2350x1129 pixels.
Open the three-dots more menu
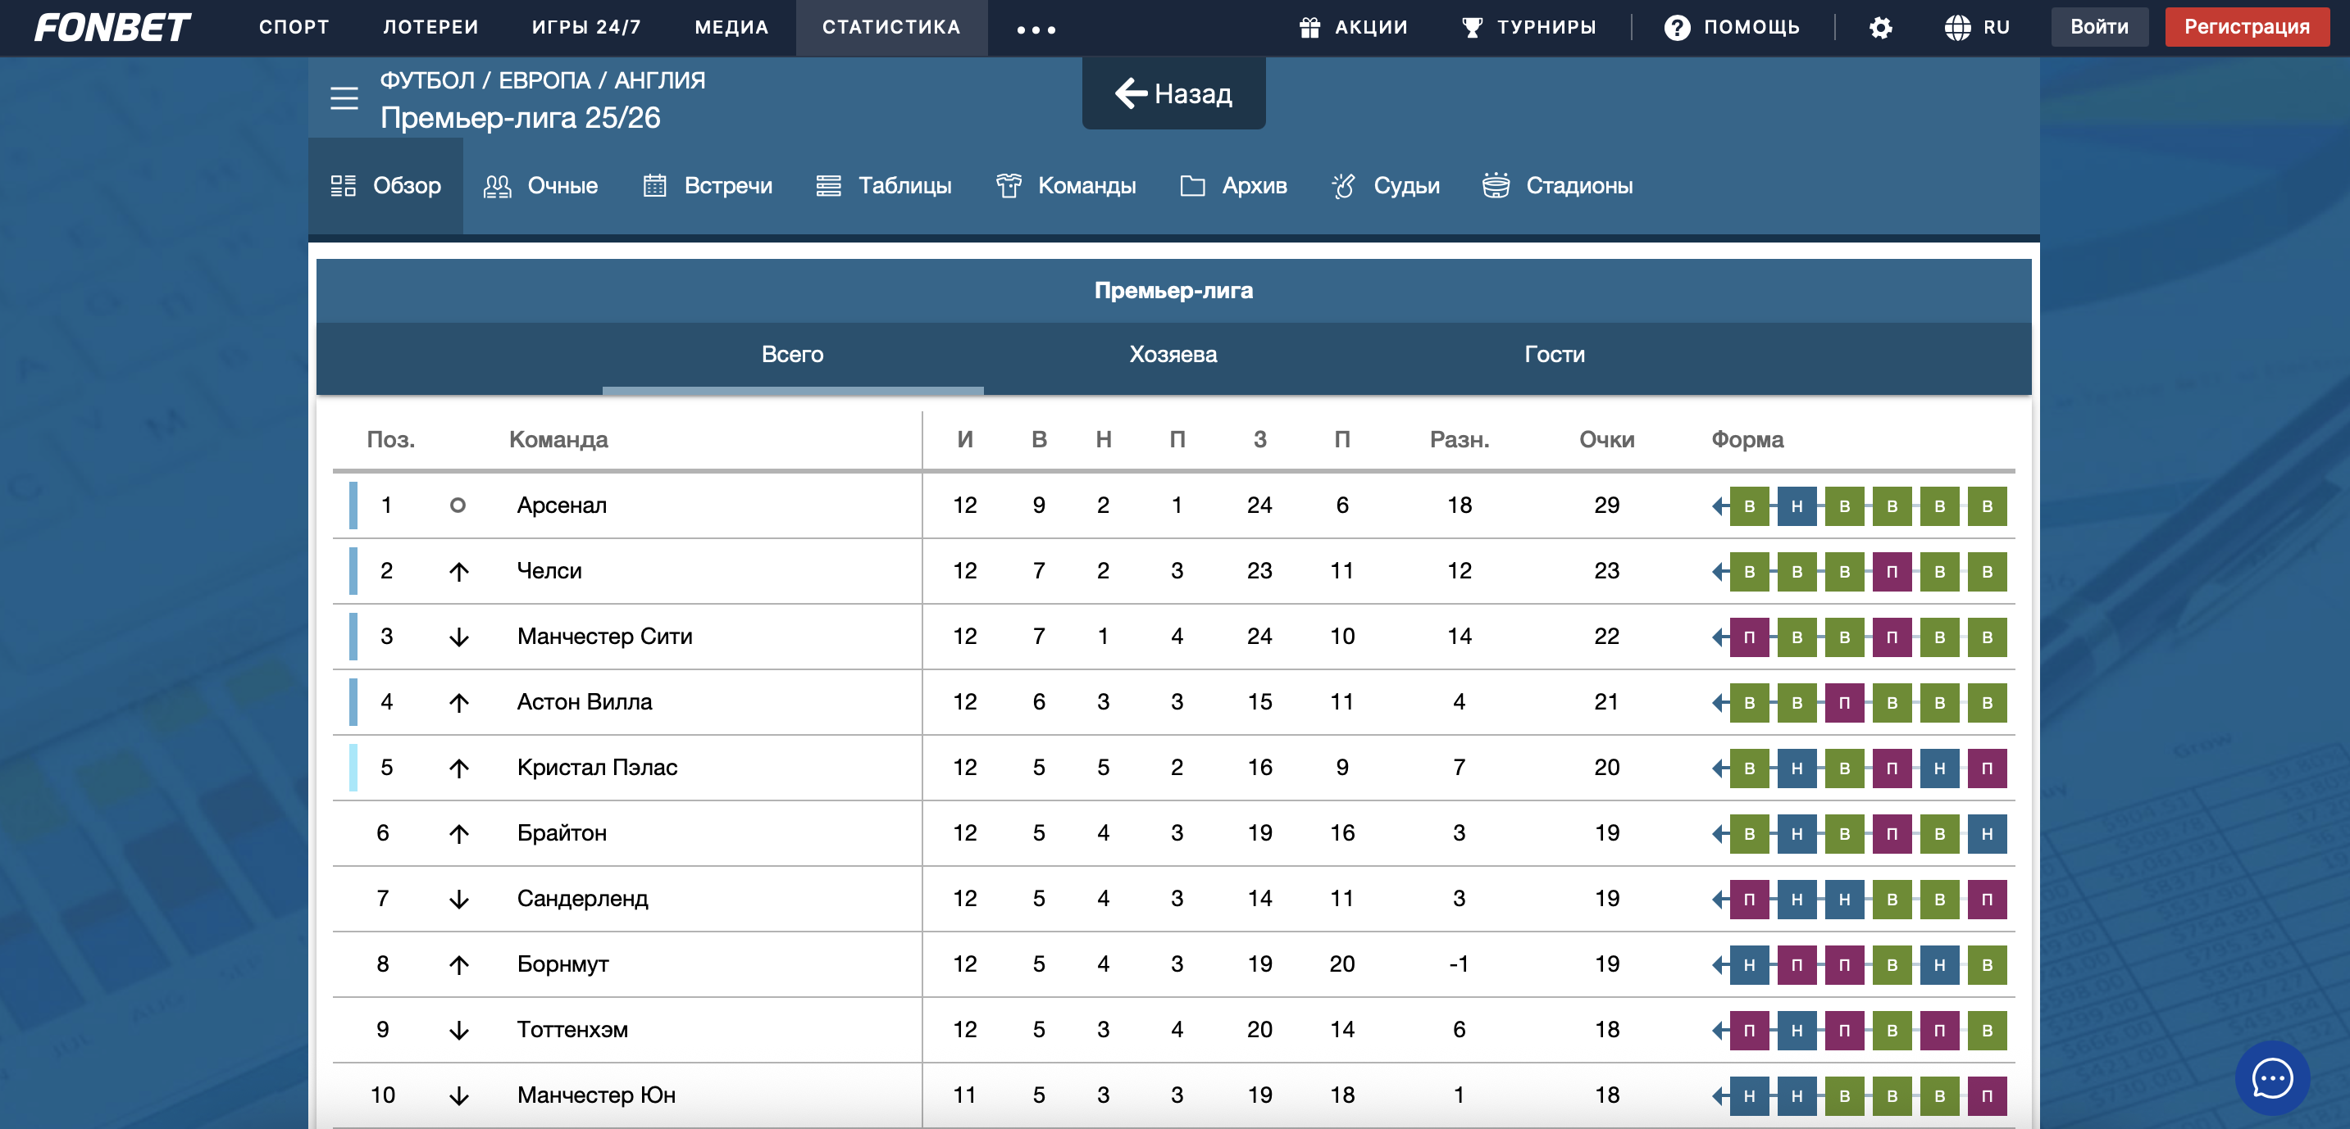click(1036, 29)
